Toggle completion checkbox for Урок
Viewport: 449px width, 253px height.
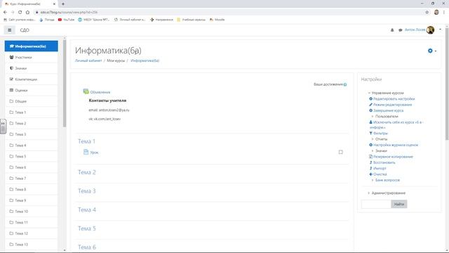(340, 152)
